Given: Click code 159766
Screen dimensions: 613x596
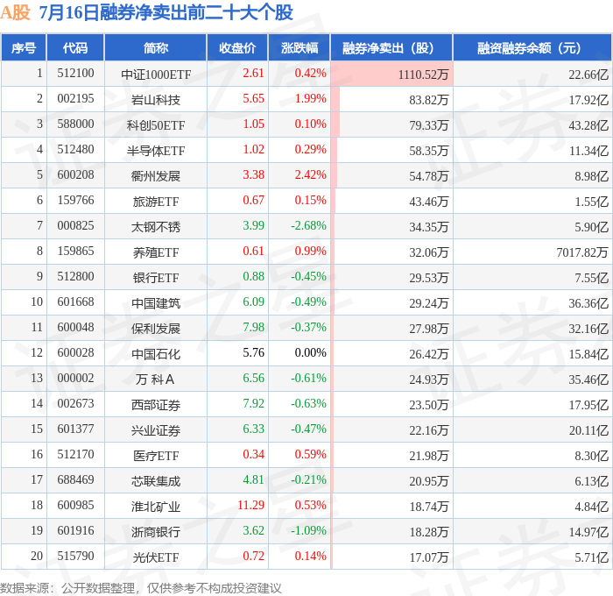Looking at the screenshot, I should pos(75,201).
